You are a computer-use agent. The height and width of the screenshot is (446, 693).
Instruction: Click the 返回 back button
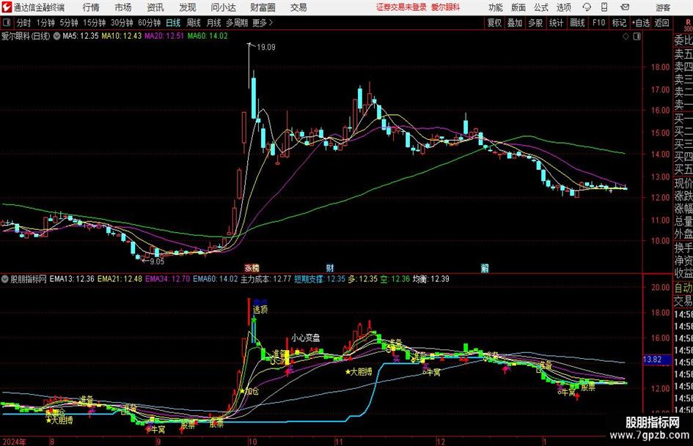pos(661,23)
